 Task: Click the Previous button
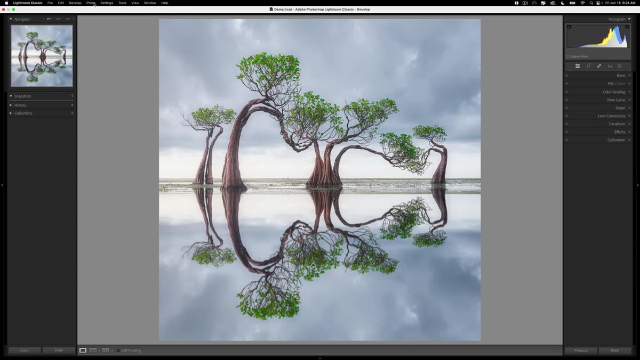point(581,350)
